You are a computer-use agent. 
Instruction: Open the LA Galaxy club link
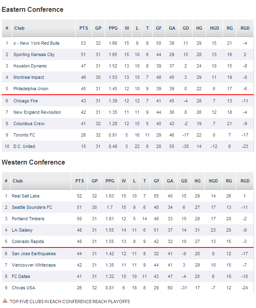(x=22, y=230)
